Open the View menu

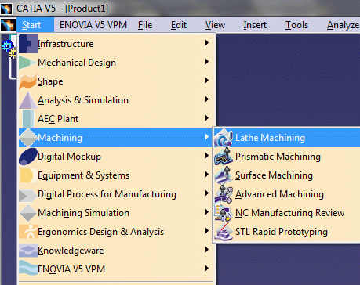point(215,25)
